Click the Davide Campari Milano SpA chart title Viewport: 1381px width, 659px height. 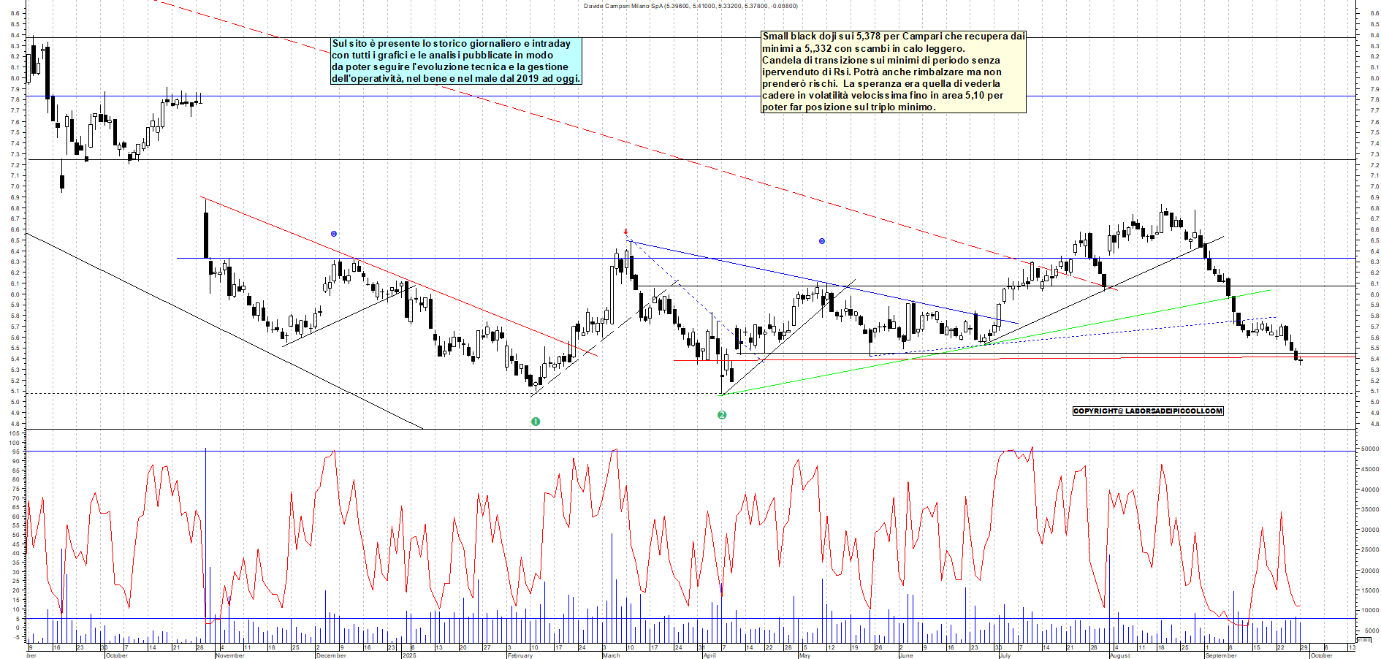click(x=690, y=6)
